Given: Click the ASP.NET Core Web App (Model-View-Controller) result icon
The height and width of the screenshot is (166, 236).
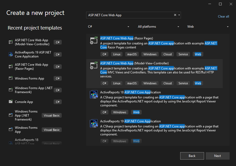Looking at the screenshot, I should click(94, 65).
